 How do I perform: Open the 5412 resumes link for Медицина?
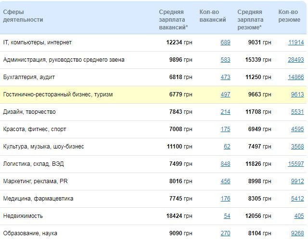(297, 199)
